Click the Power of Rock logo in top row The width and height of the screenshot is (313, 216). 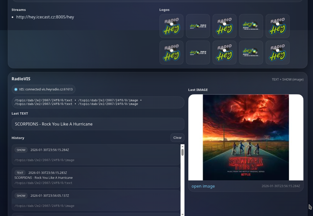click(x=198, y=26)
